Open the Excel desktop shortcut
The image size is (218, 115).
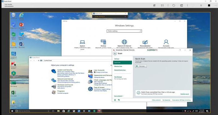(x=13, y=93)
